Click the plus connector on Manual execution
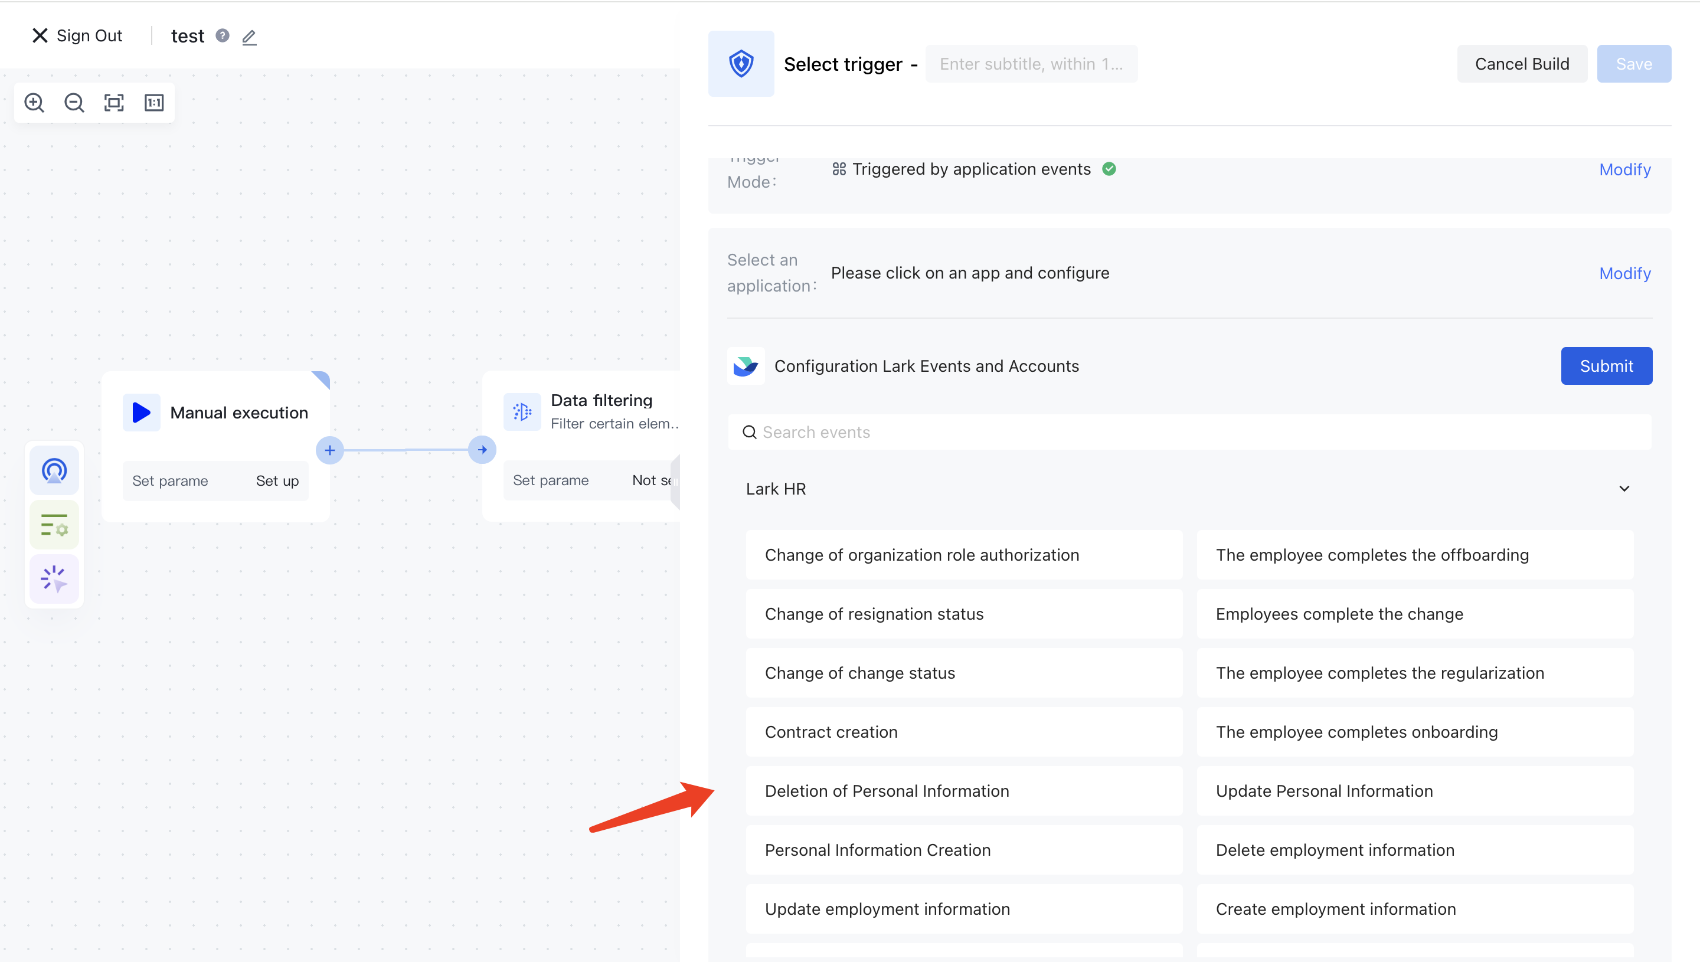Viewport: 1700px width, 962px height. click(330, 451)
